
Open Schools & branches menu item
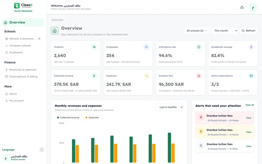23,39
